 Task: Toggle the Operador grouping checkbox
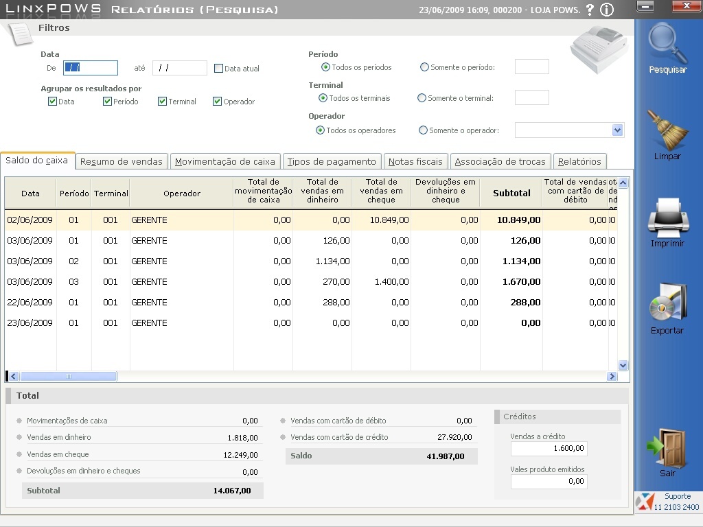[x=218, y=102]
